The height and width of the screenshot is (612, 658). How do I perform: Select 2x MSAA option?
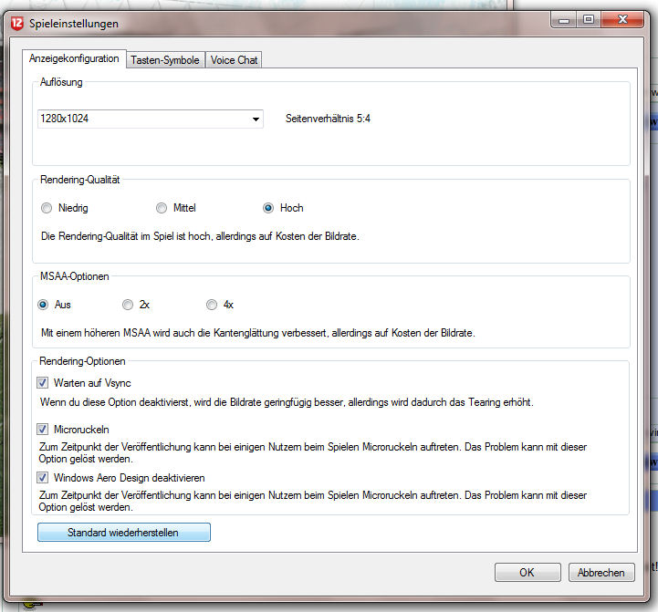point(128,305)
